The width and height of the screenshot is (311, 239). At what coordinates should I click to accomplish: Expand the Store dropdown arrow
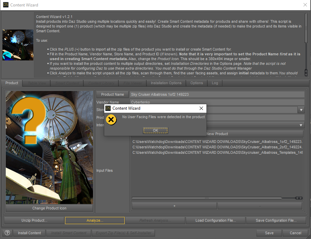pyautogui.click(x=301, y=110)
